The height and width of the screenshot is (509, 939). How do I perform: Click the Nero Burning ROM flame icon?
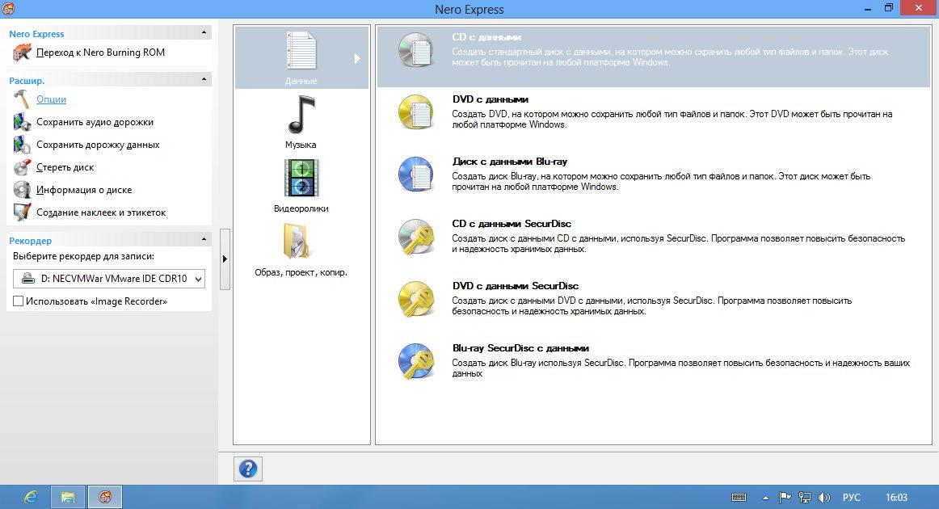coord(22,53)
